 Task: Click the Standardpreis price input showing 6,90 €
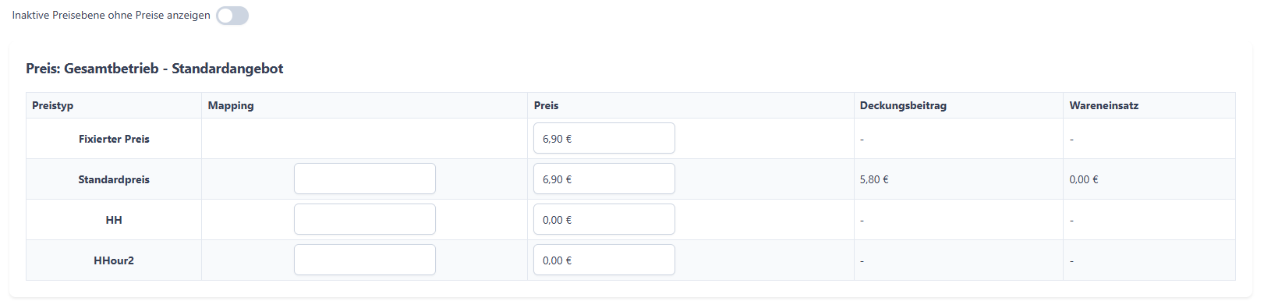604,179
